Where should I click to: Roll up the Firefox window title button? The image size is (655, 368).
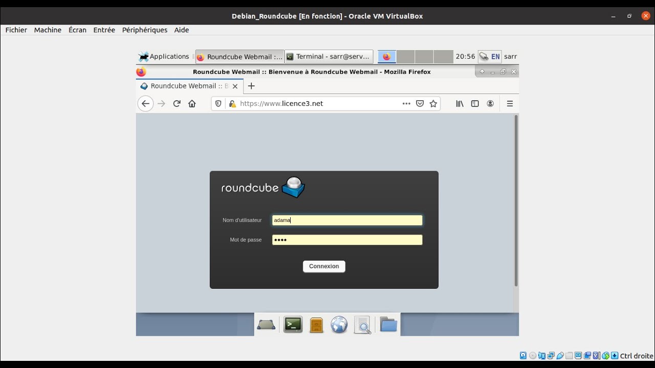tap(482, 72)
